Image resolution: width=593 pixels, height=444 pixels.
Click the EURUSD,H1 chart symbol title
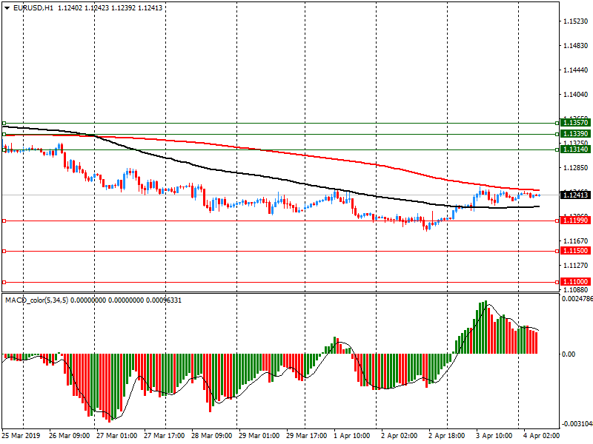coord(33,7)
